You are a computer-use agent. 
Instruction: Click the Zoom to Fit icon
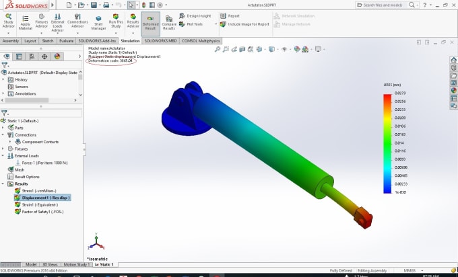pos(218,49)
